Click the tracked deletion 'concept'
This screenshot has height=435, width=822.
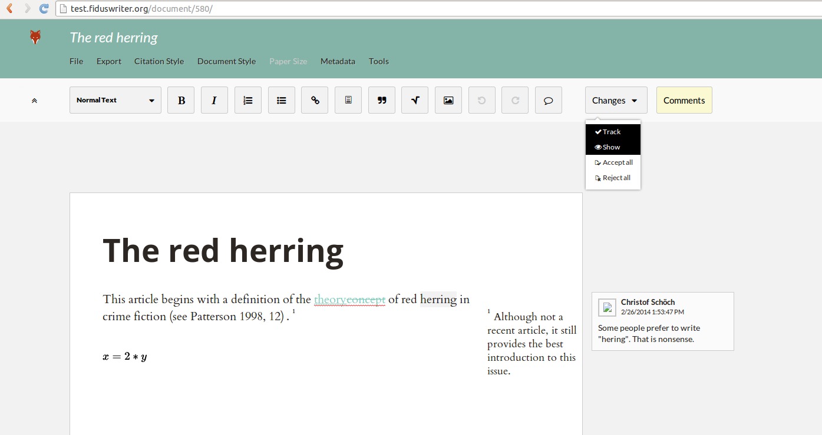pyautogui.click(x=366, y=300)
